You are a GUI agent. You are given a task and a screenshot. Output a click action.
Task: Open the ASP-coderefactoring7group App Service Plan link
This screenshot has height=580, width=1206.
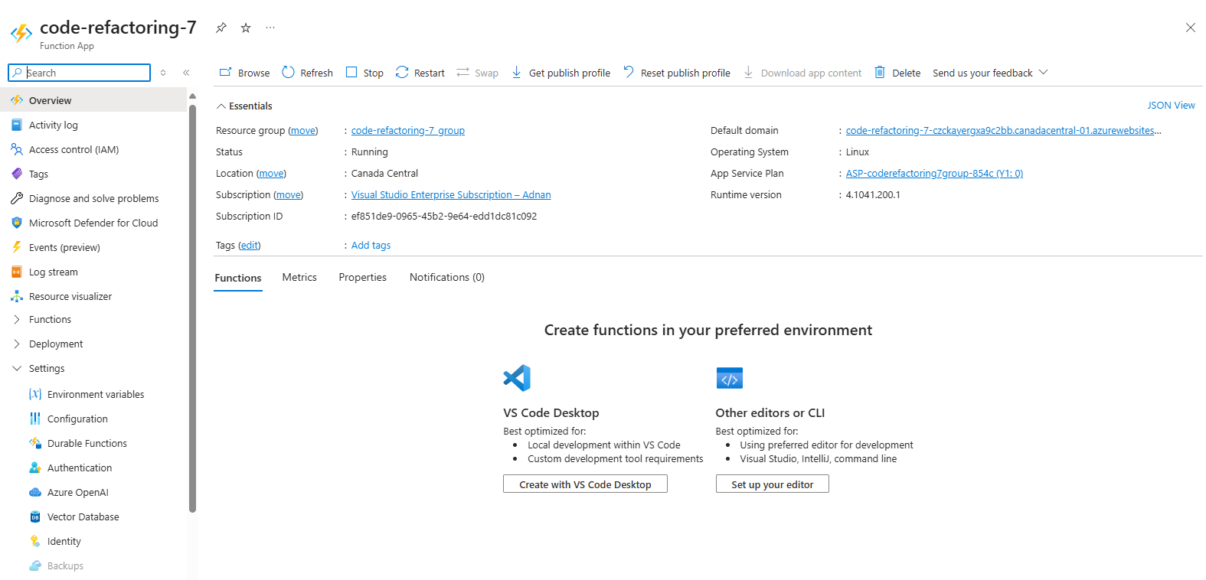click(934, 174)
